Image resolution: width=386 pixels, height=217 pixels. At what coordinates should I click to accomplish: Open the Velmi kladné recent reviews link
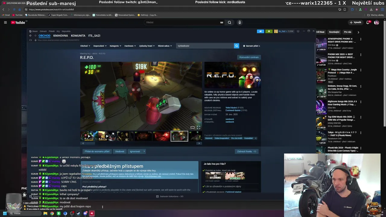[231, 108]
